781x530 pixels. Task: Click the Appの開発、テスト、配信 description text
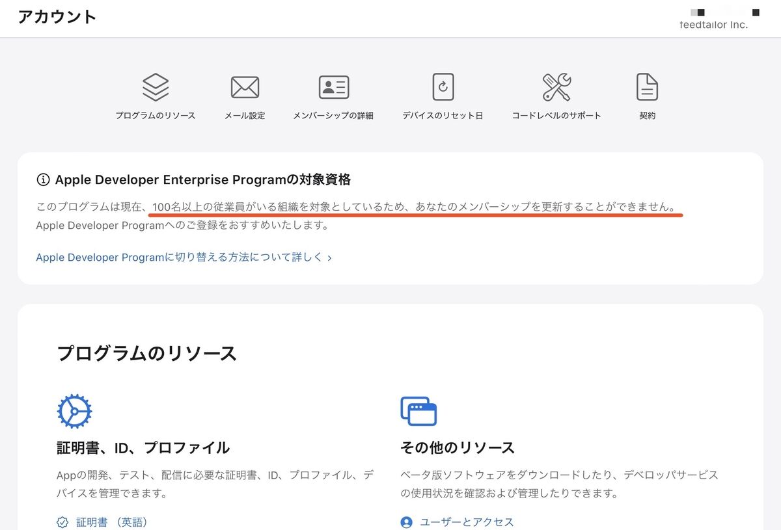[215, 484]
